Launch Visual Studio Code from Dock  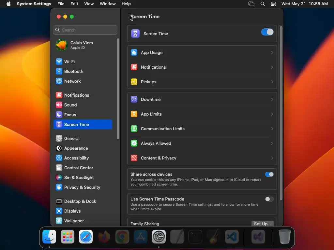click(232, 237)
